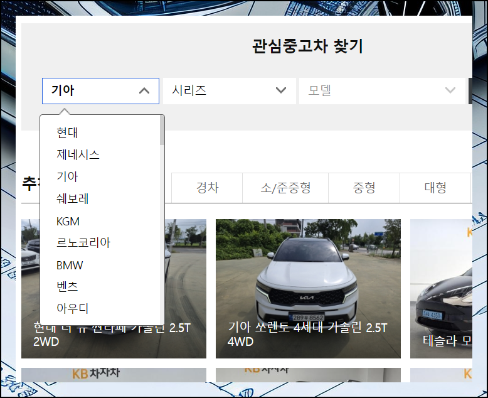Open the 테슬라 car listing
The height and width of the screenshot is (398, 488).
click(x=441, y=289)
